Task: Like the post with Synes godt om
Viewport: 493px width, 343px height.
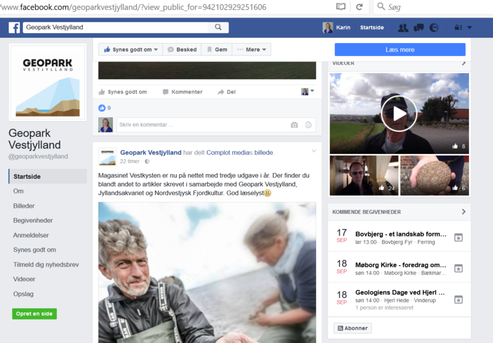Action: (123, 92)
